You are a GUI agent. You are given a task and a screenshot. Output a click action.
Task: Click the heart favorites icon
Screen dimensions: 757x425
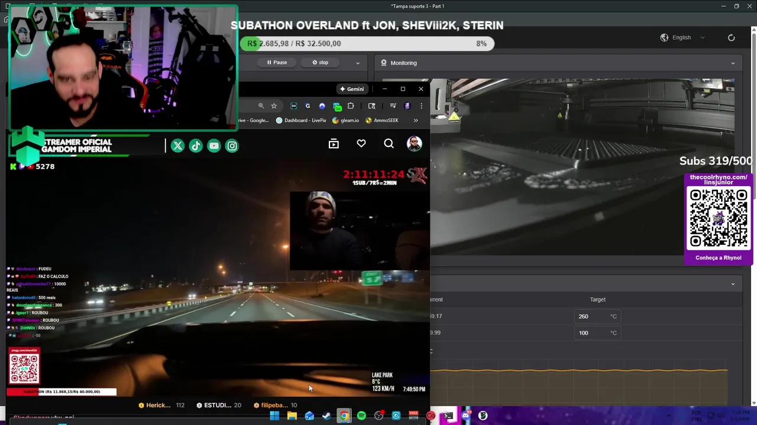coord(361,143)
